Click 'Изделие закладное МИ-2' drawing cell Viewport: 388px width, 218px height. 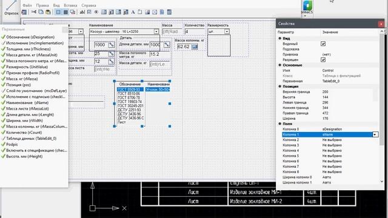tap(266, 201)
